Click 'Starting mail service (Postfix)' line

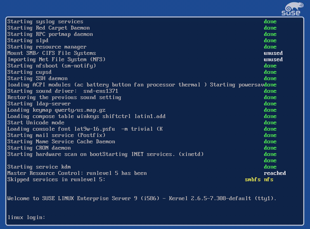coord(56,135)
